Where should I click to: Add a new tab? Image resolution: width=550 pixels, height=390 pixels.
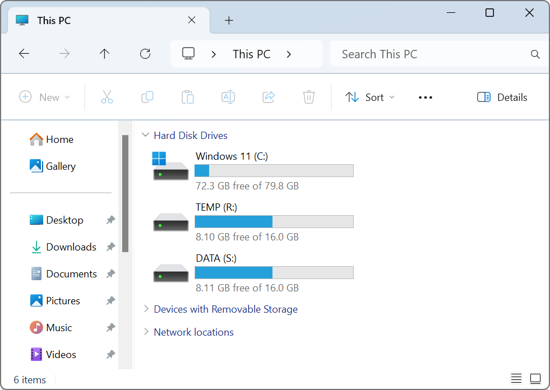pos(229,20)
